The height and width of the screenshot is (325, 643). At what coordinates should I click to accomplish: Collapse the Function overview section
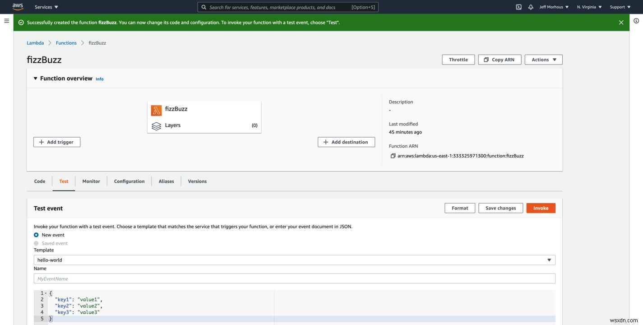35,78
